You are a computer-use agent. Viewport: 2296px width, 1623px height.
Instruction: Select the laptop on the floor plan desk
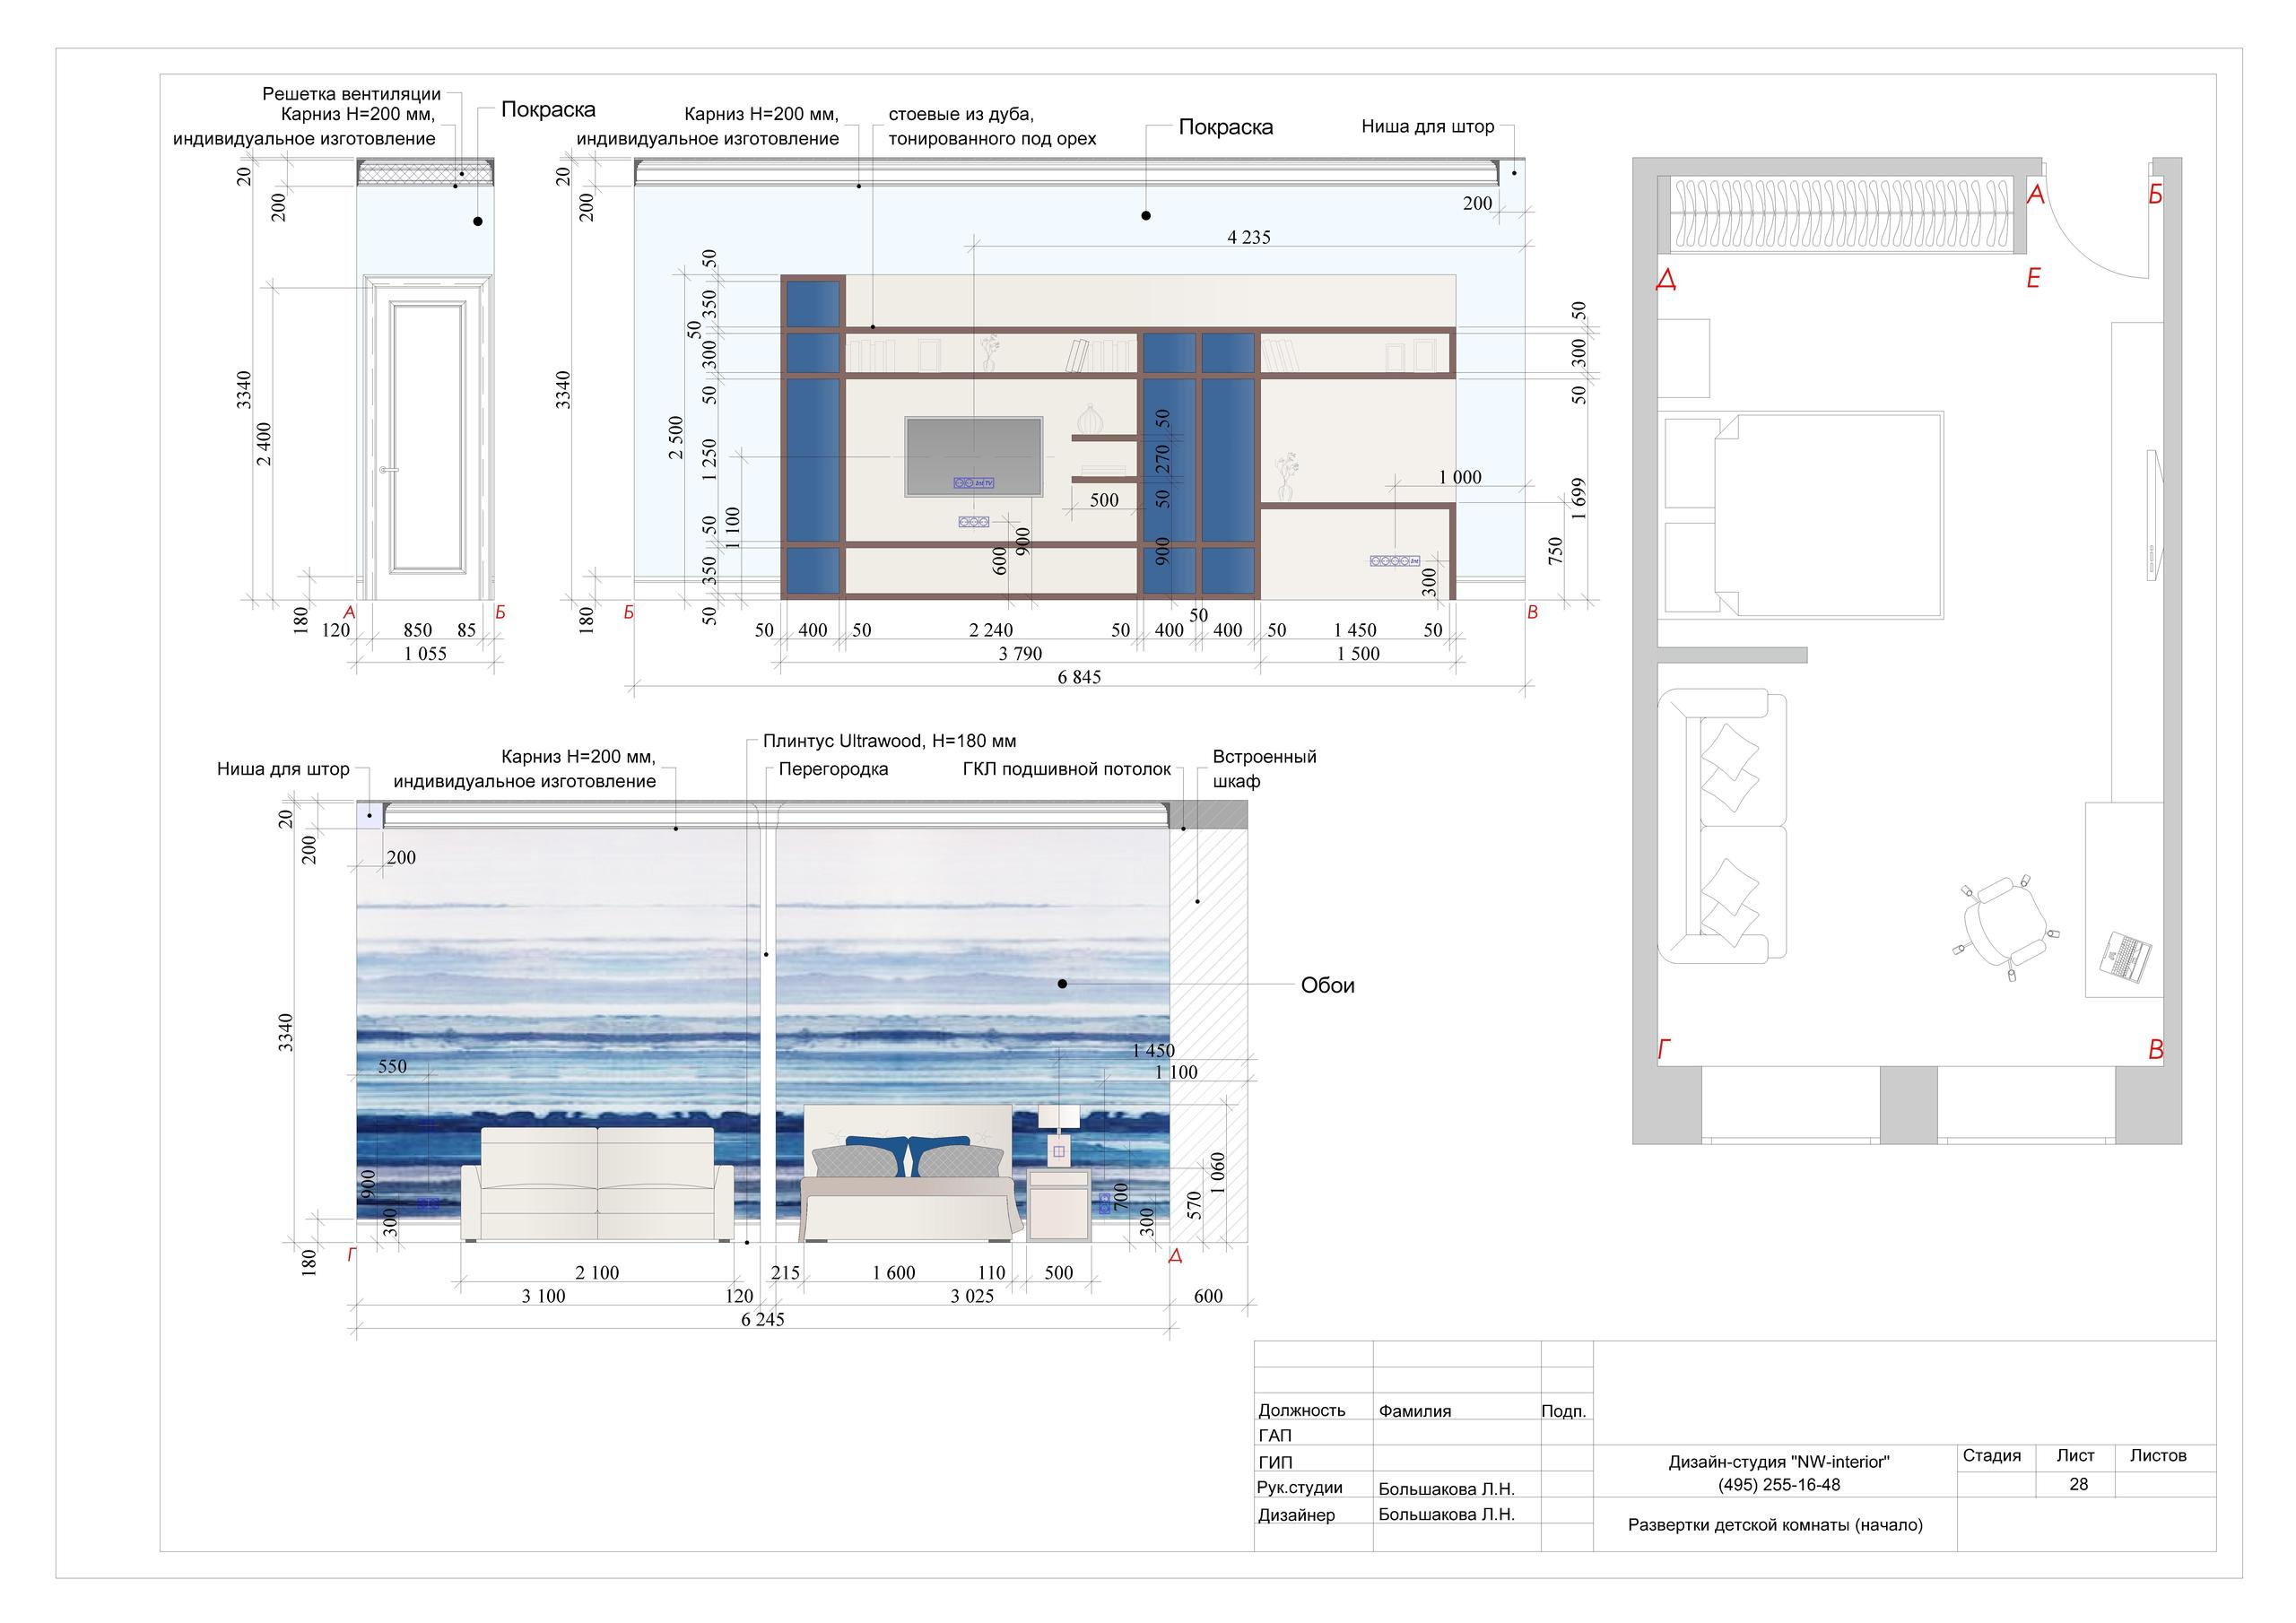(x=2126, y=956)
